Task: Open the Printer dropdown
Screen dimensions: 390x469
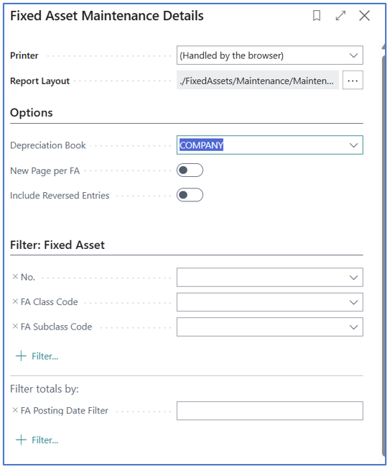Action: 269,55
